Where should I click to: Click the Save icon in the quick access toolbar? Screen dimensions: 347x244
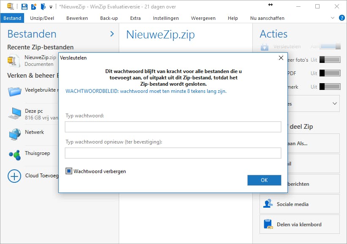[x=25, y=6]
